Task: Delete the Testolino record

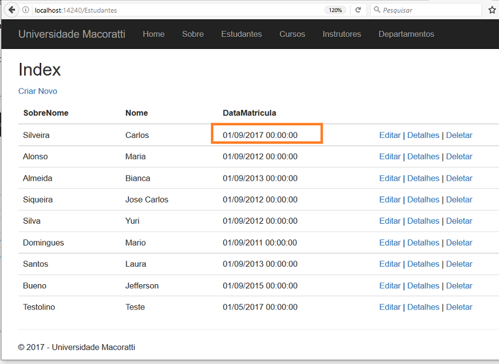Action: point(459,307)
